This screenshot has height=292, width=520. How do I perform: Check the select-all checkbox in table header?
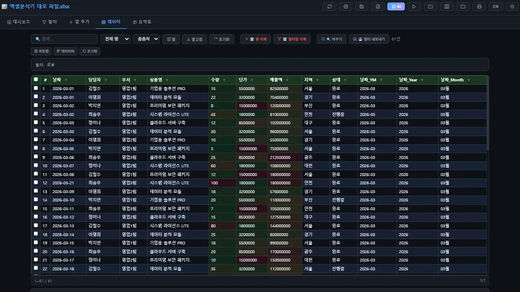(36, 79)
